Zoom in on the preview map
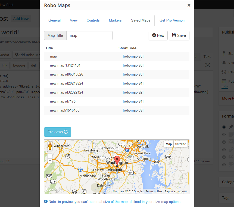Screen dimensions: 234x207 click(x=50, y=156)
